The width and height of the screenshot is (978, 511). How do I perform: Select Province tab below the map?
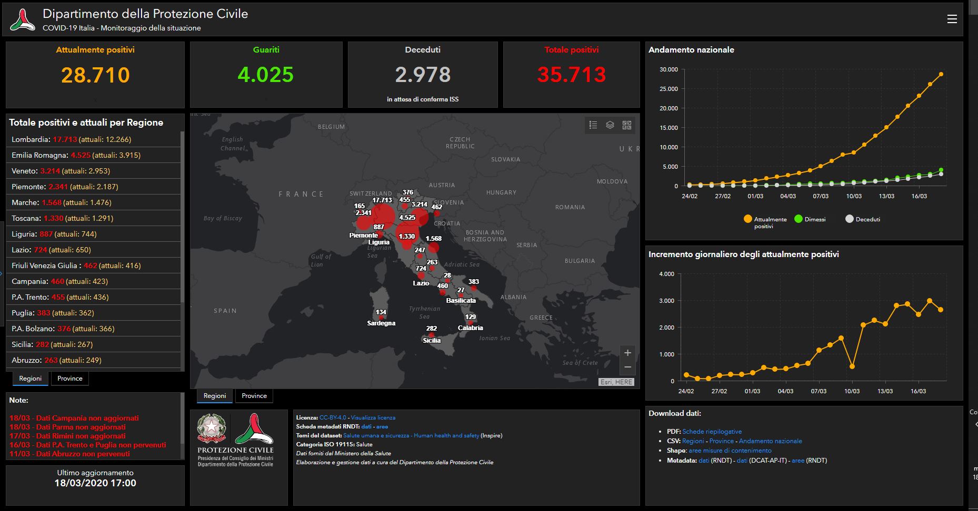tap(254, 396)
